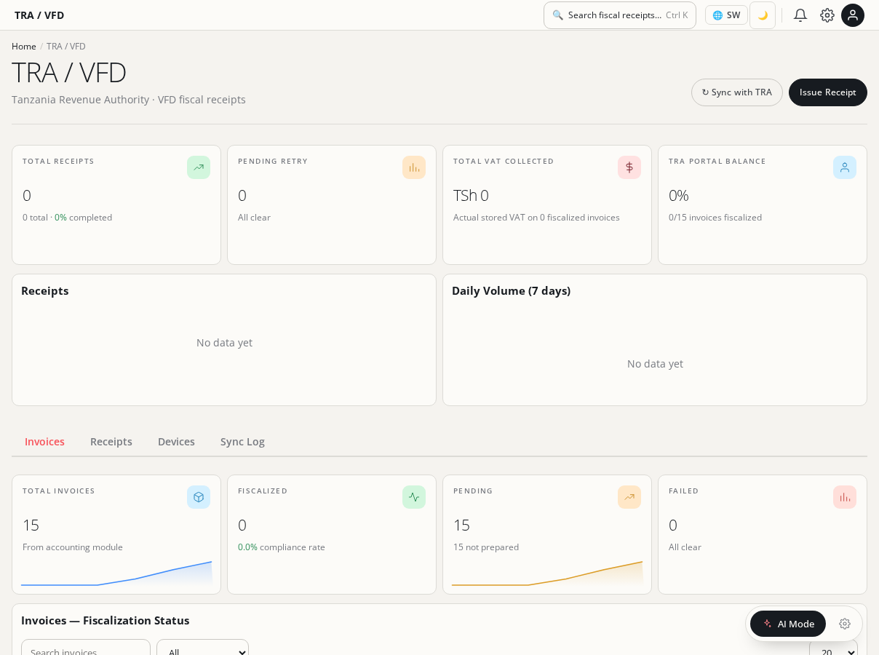The height and width of the screenshot is (655, 879).
Task: Open the settings gear in top bar
Action: pyautogui.click(x=827, y=15)
